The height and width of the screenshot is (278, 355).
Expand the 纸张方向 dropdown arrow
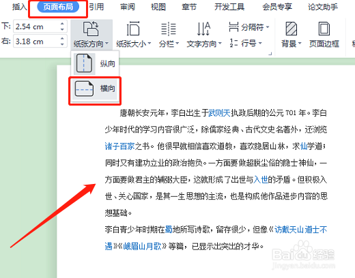107,44
